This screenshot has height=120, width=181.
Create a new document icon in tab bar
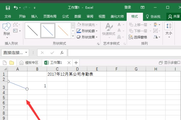[x=5, y=63]
